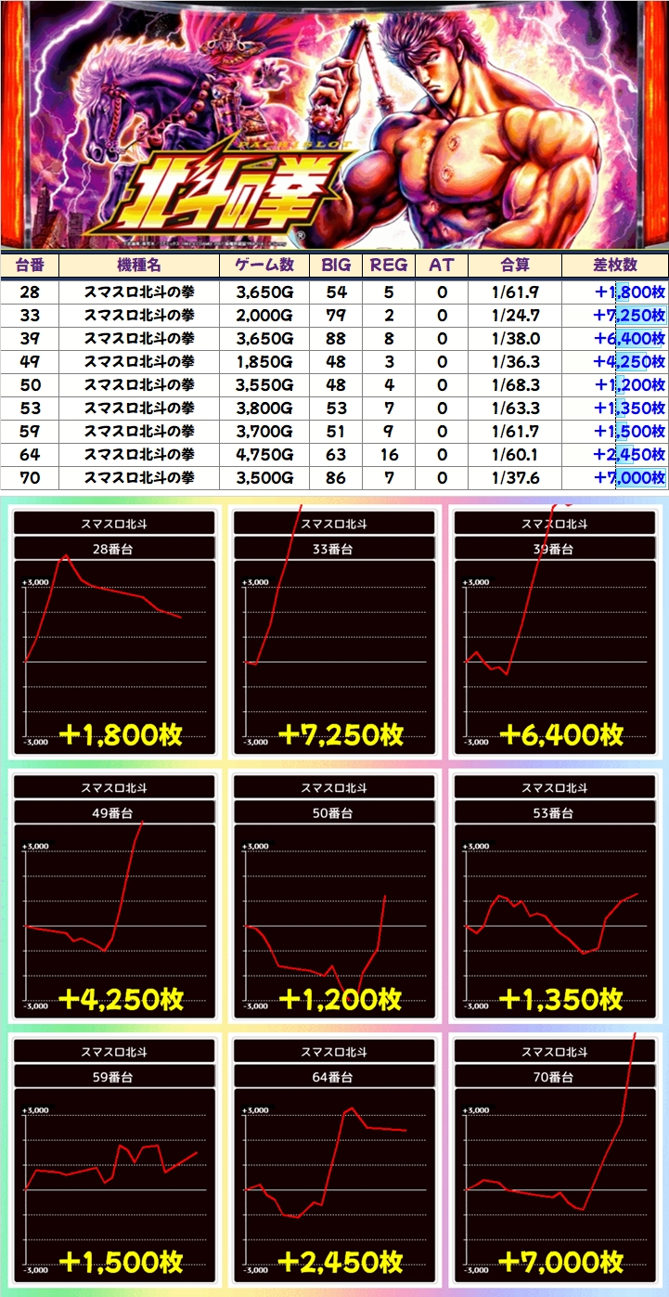
Task: Select the BIG column header
Action: (336, 265)
